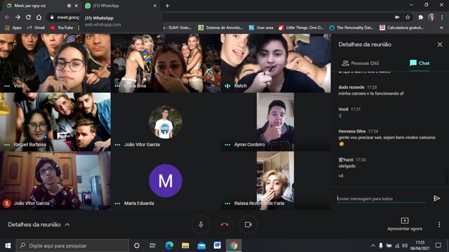Open the 17:25 clock and date in the taskbar
Viewport: 449px width, 252px height.
pyautogui.click(x=420, y=245)
